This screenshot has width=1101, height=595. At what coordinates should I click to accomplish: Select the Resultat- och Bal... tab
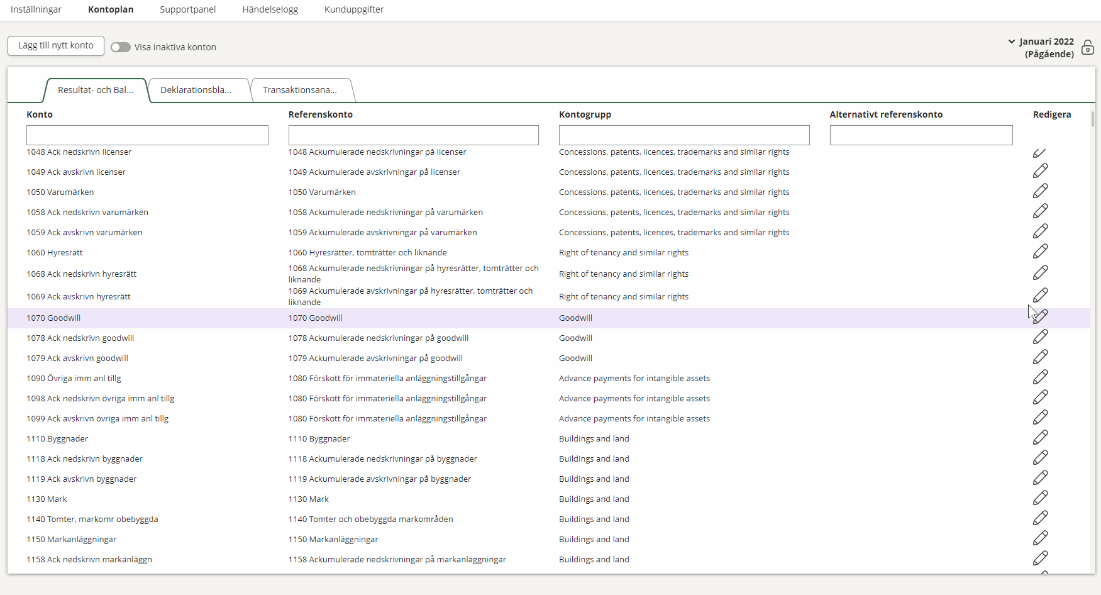96,90
